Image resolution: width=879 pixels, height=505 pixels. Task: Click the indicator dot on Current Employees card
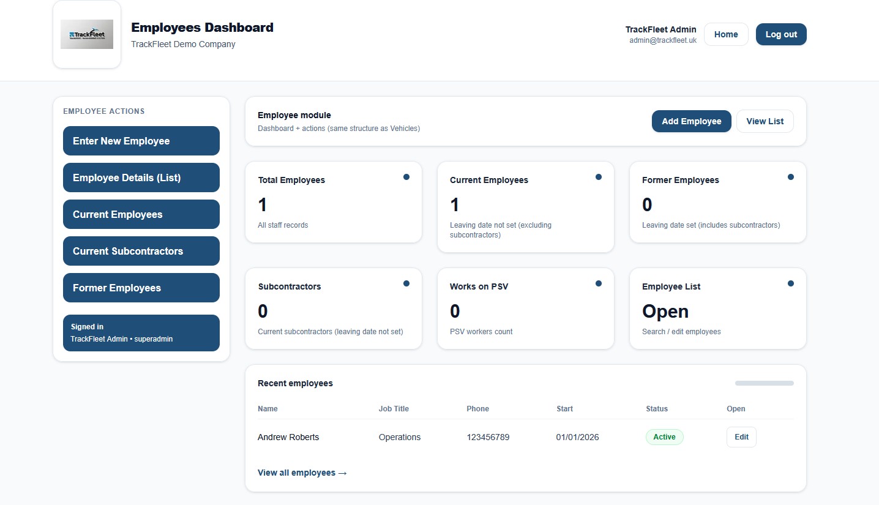pos(599,177)
